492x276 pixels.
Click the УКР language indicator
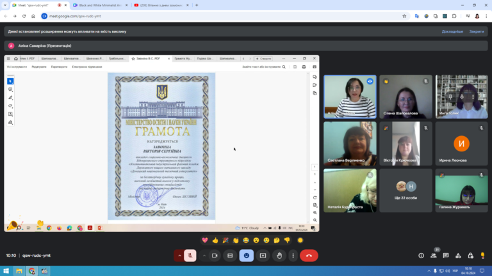(x=455, y=271)
